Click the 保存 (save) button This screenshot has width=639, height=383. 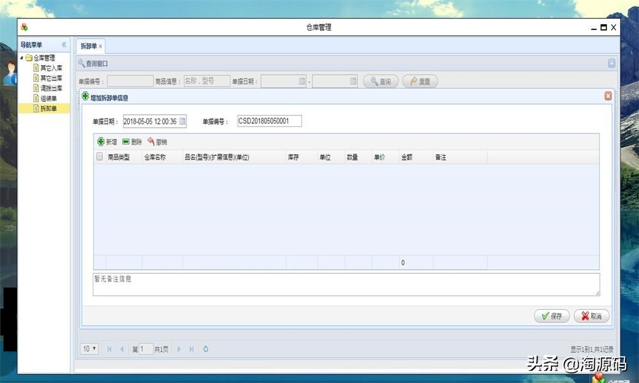[551, 315]
